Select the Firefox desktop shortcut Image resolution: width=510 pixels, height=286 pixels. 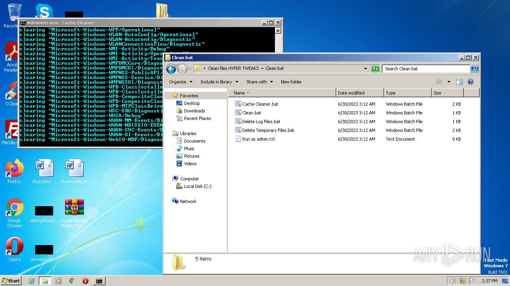[14, 172]
